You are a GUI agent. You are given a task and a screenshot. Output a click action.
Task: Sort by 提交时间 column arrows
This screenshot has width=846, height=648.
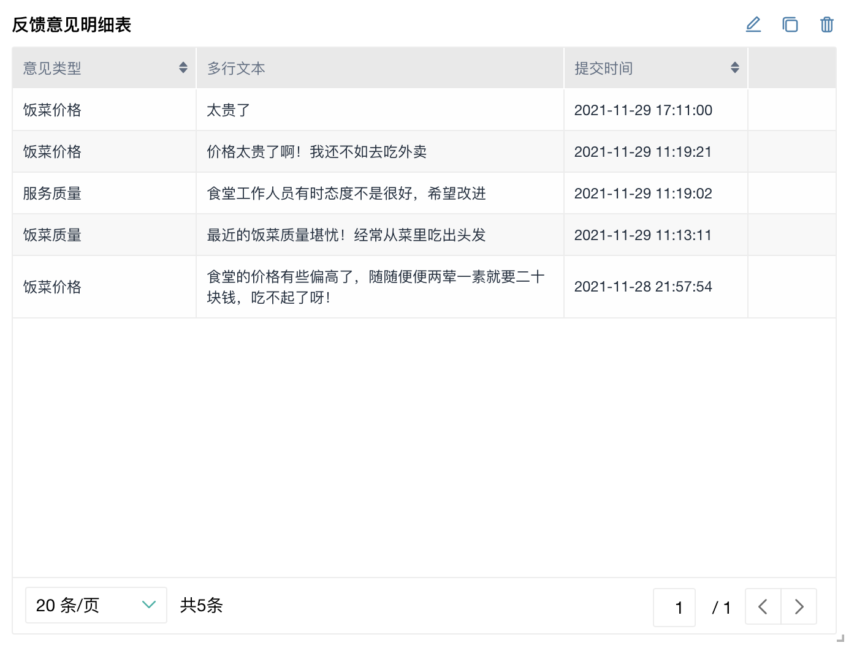734,68
